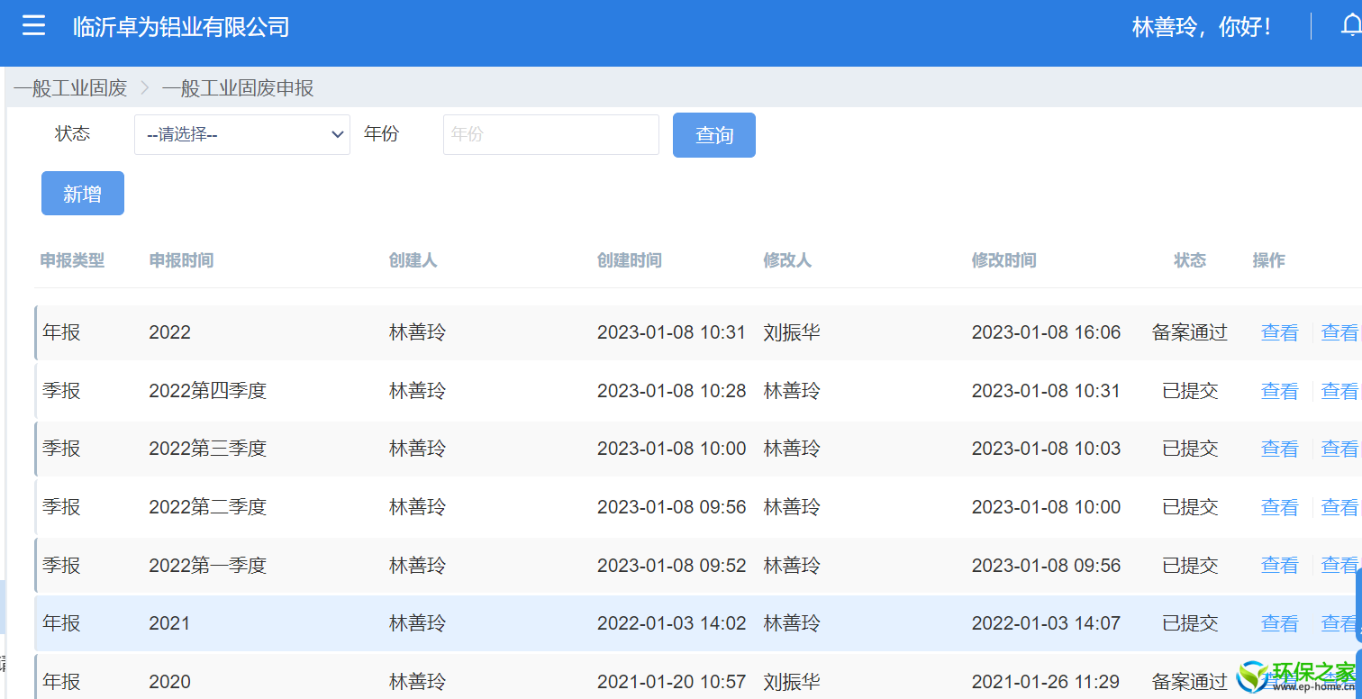Open the hamburger menu icon

click(33, 25)
